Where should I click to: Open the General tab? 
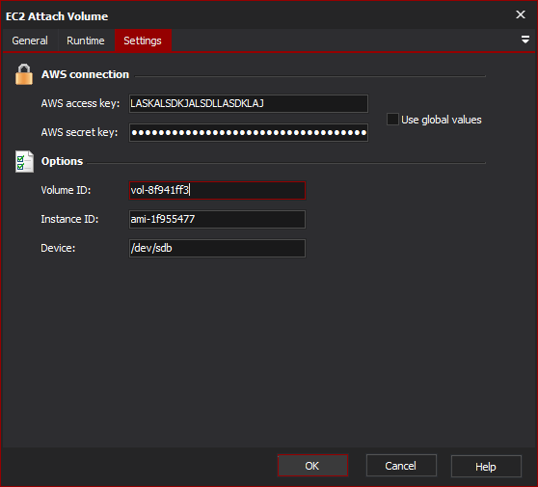tap(30, 41)
